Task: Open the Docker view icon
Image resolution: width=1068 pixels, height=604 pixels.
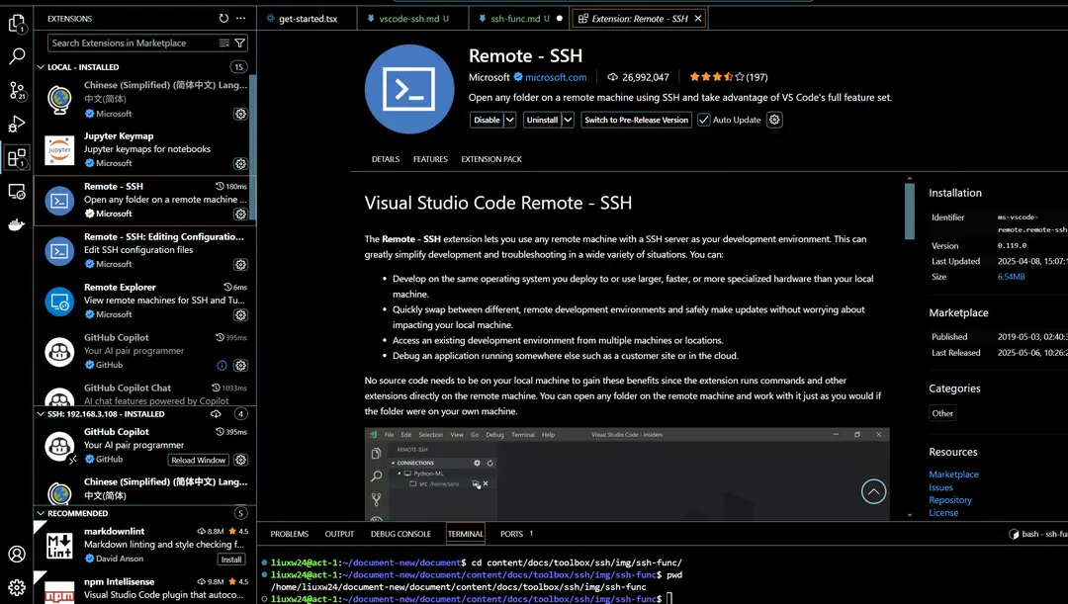Action: [17, 224]
